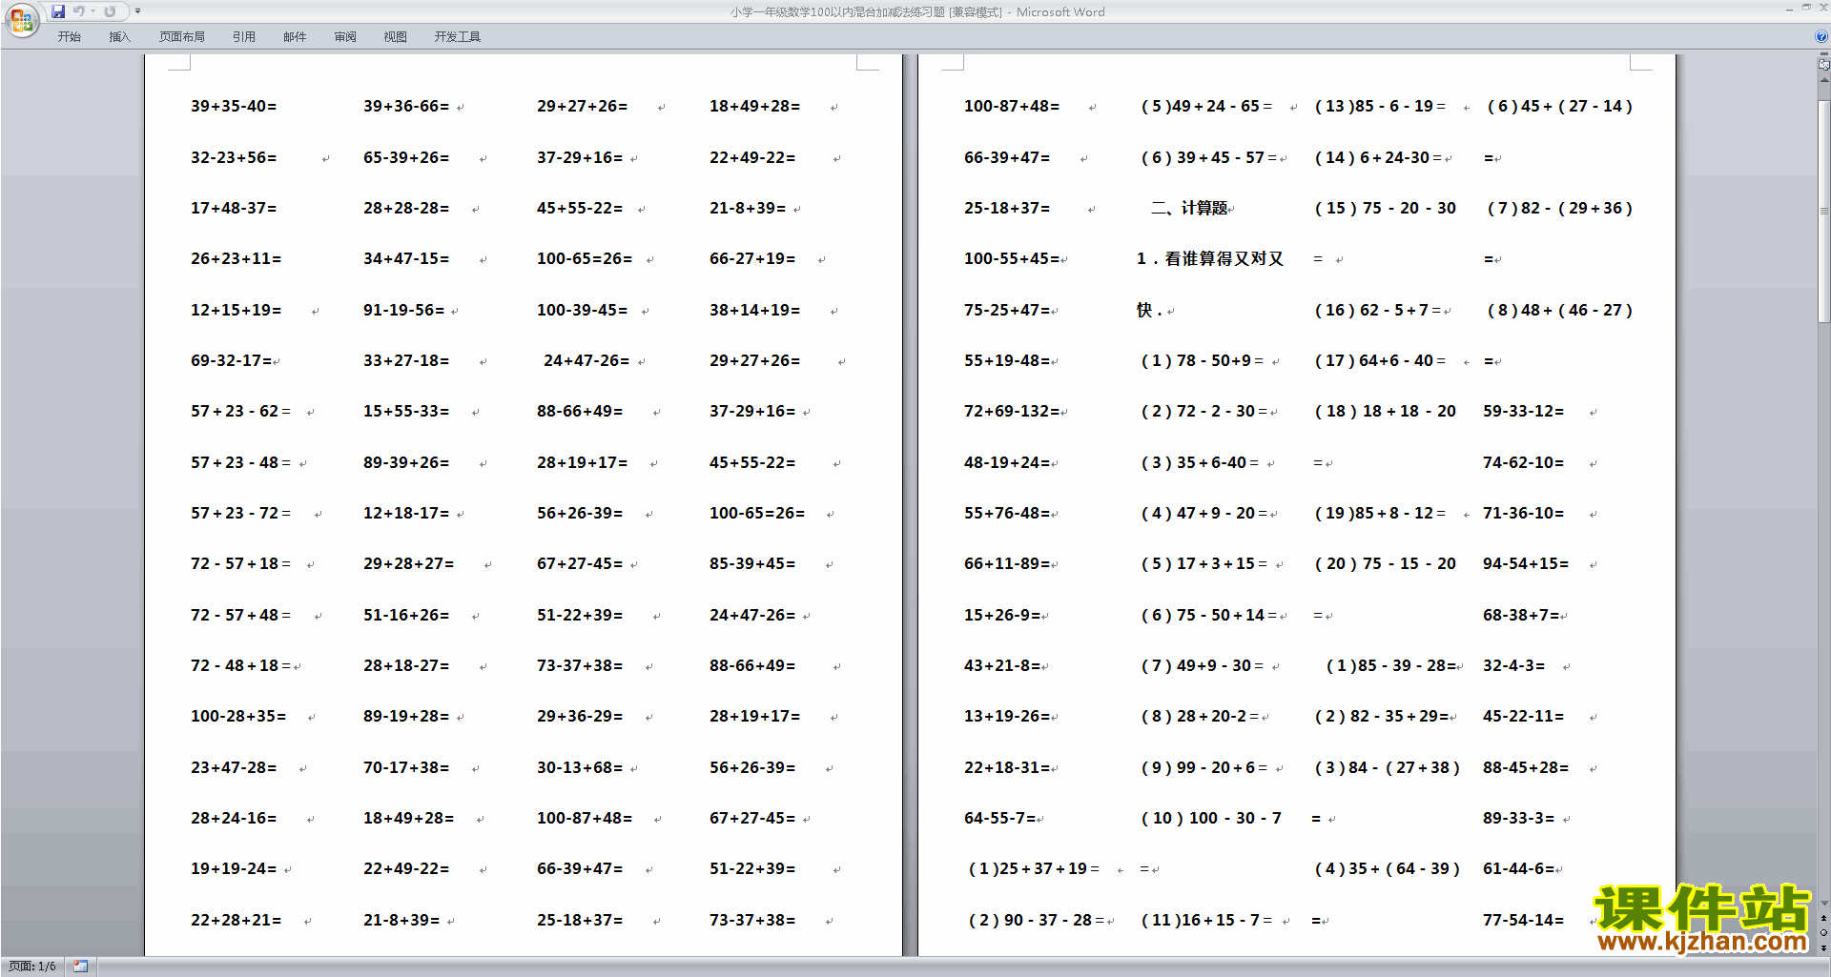The width and height of the screenshot is (1831, 977).
Task: Click the problem 64-55-7=
Action: click(999, 818)
